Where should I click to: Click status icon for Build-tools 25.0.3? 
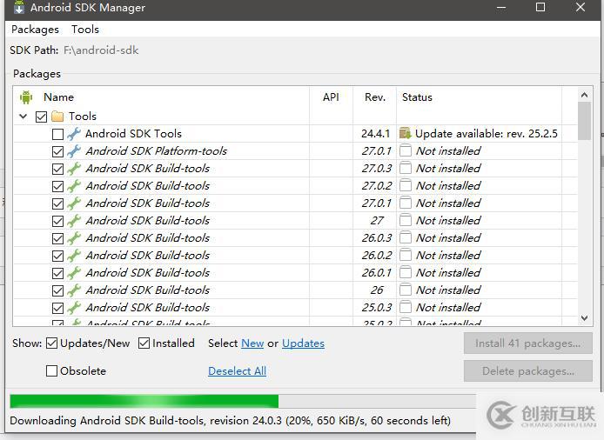pos(406,307)
